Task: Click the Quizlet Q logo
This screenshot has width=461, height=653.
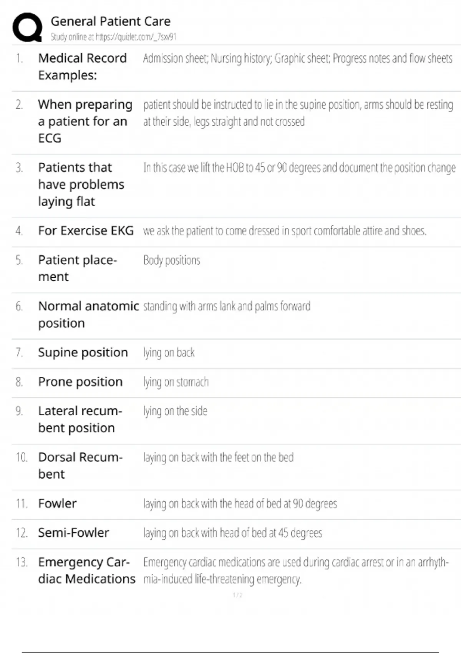Action: click(x=27, y=27)
